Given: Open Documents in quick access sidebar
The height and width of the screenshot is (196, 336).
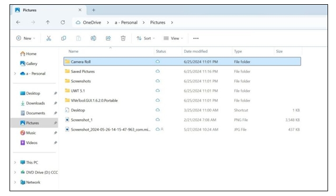Looking at the screenshot, I should 33,113.
